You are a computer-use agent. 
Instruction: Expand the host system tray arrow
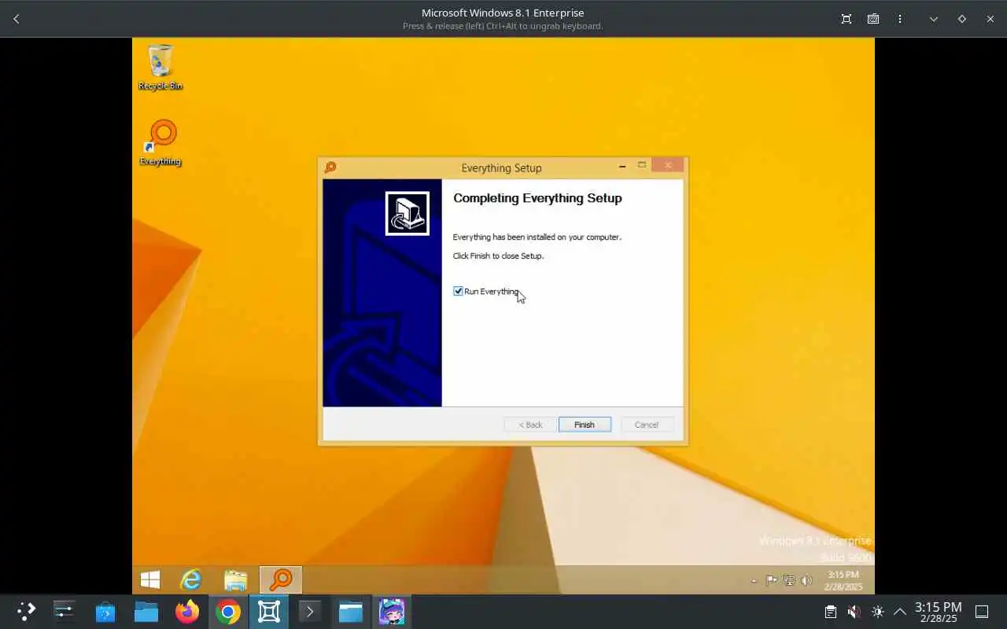point(900,612)
